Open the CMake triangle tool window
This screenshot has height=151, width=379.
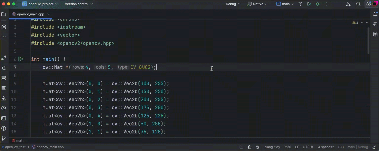[x=4, y=98]
